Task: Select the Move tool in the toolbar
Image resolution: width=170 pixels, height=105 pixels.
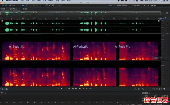Action: (x=30, y=5)
